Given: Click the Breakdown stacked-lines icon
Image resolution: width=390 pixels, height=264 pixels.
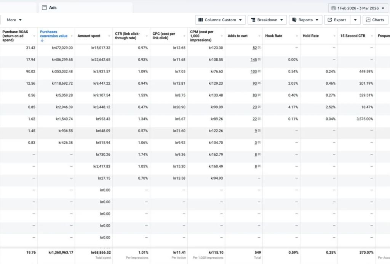Looking at the screenshot, I should [253, 20].
